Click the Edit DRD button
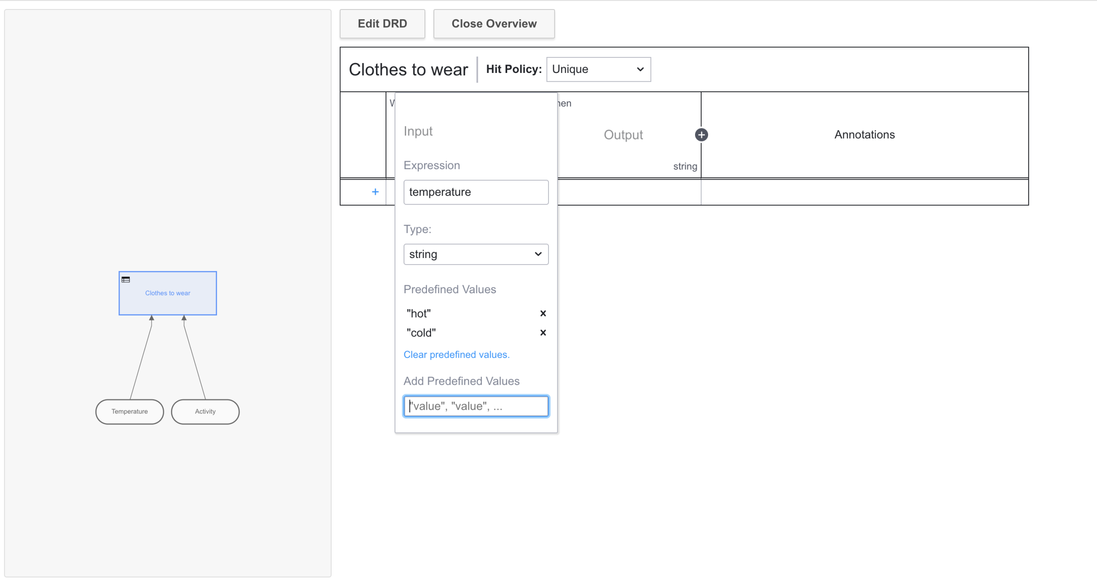1097x585 pixels. point(382,24)
